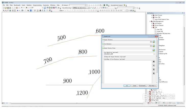This screenshot has height=109, width=186.
Task: Expand the From Terrain toolset
Action: coord(152,15)
